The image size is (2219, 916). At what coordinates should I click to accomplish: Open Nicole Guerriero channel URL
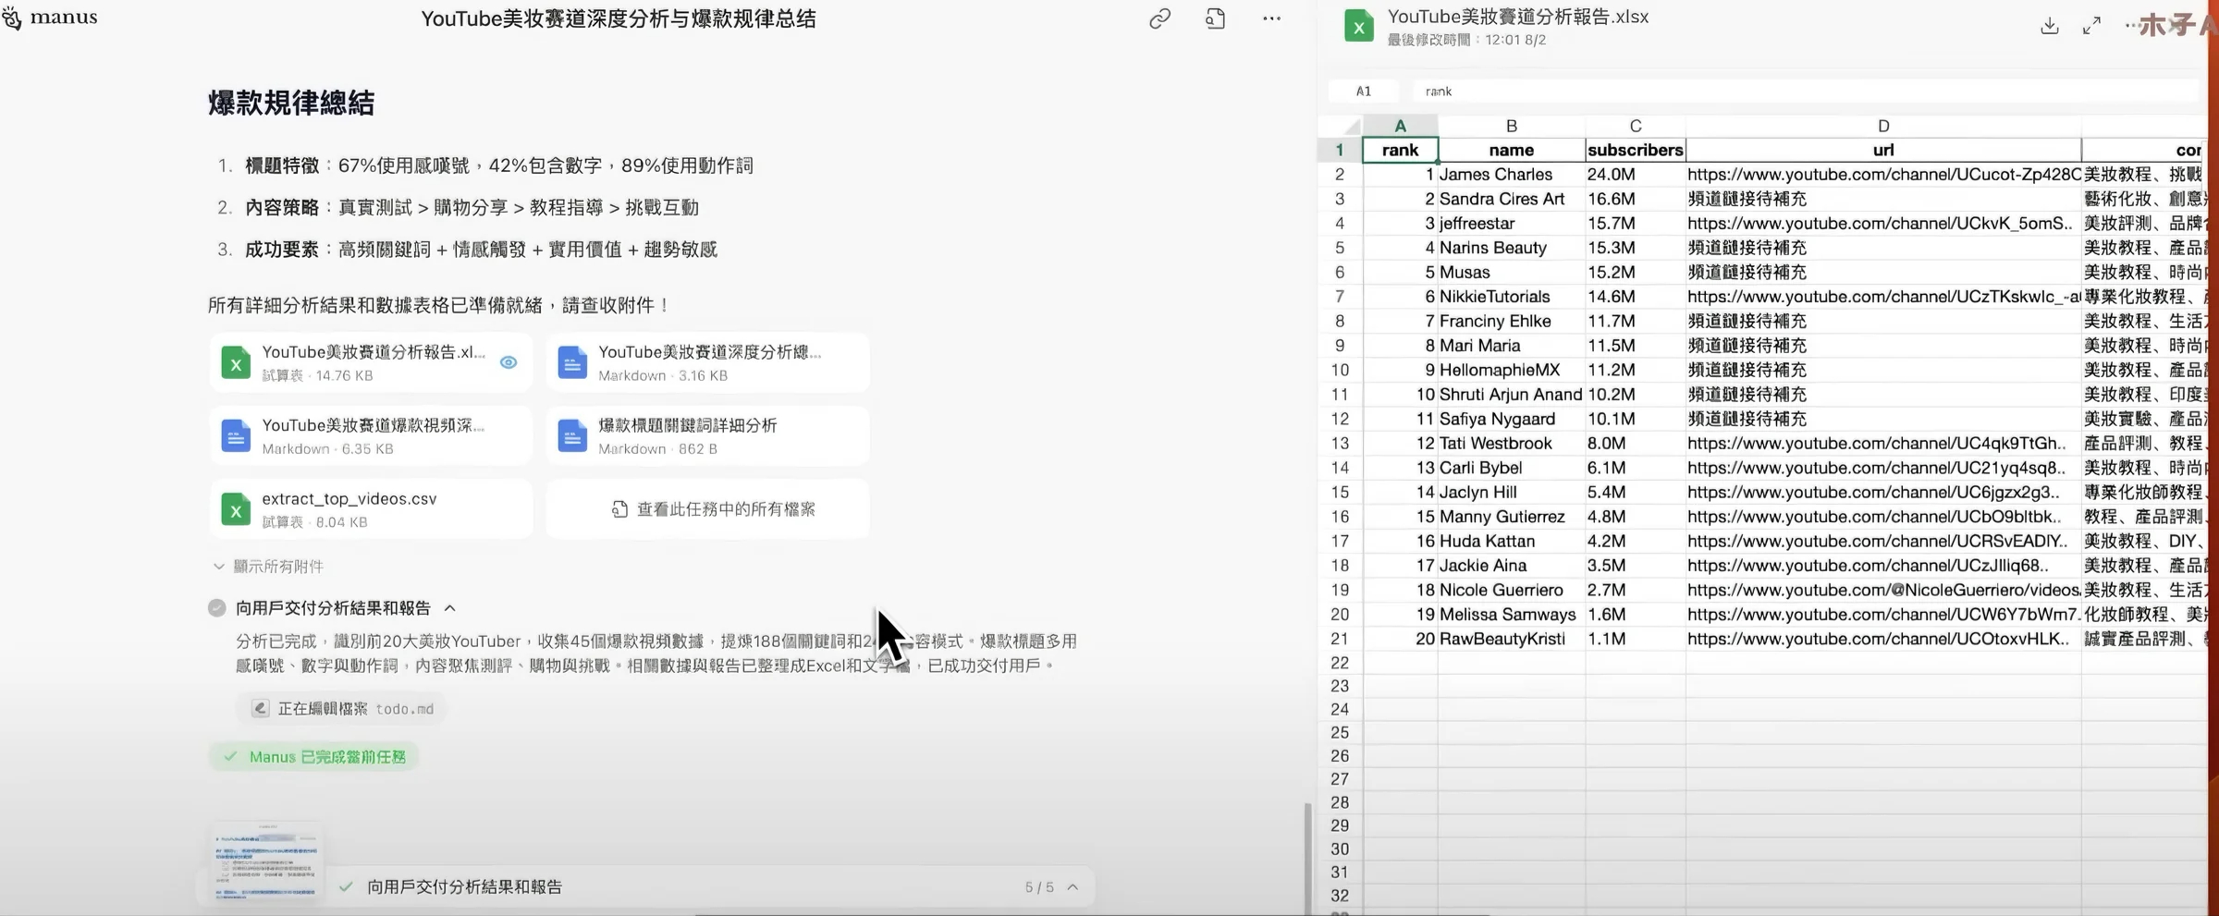tap(1883, 590)
